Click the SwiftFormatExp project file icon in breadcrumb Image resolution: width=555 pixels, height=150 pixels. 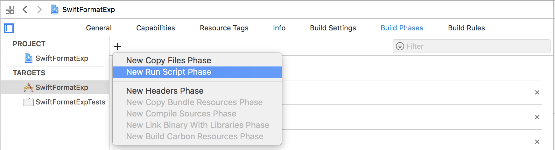tap(55, 9)
